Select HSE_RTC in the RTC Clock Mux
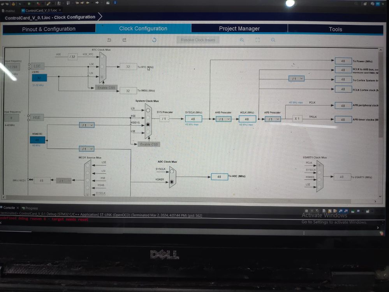 tap(102, 56)
